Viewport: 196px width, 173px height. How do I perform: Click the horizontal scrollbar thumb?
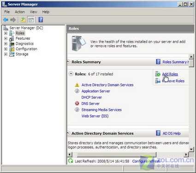coord(116,154)
